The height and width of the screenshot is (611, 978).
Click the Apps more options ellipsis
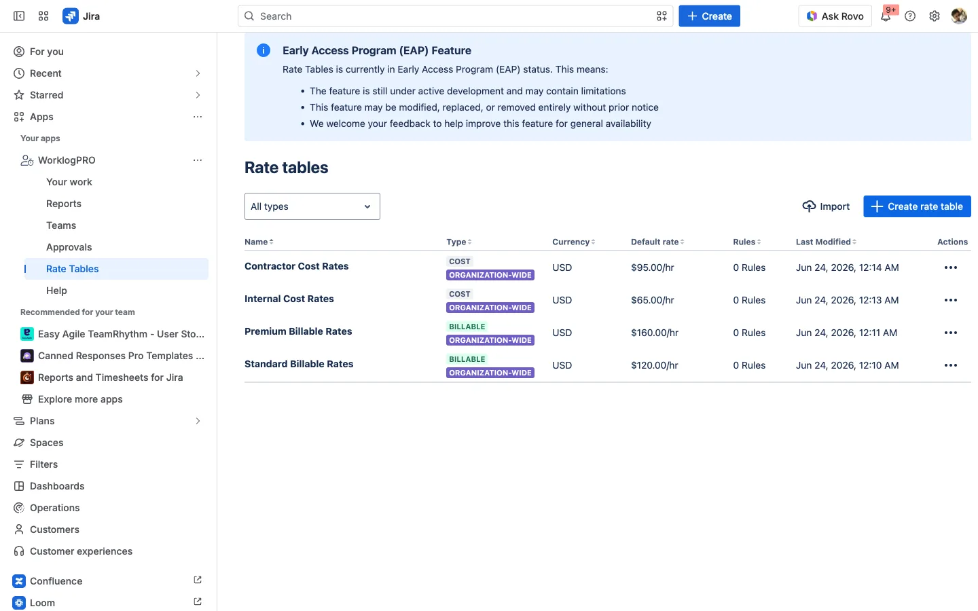pyautogui.click(x=198, y=117)
